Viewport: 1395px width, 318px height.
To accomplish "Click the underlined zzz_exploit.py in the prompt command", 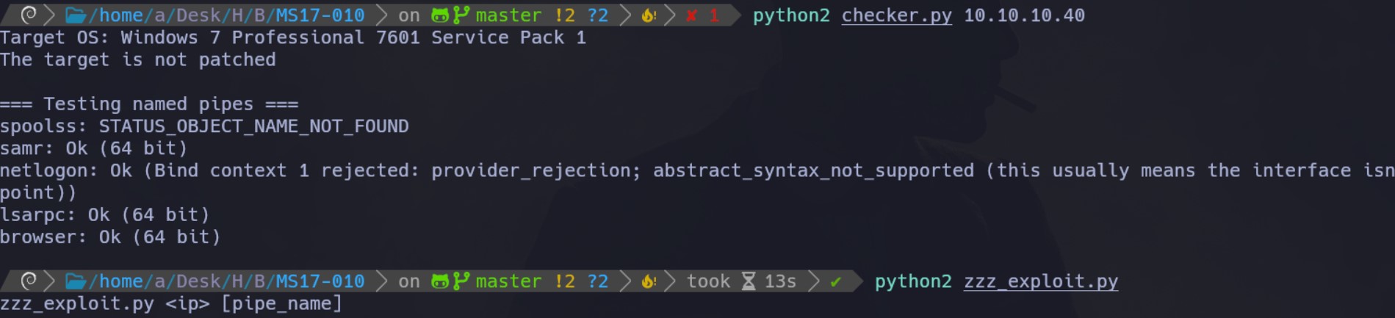I will [x=1040, y=281].
